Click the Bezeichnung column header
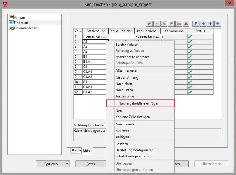Image resolution: width=236 pixels, height=175 pixels. (x=95, y=31)
